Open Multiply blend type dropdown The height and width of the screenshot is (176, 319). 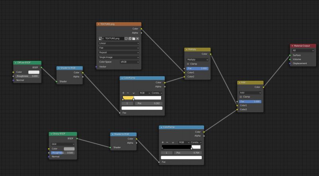(x=197, y=60)
